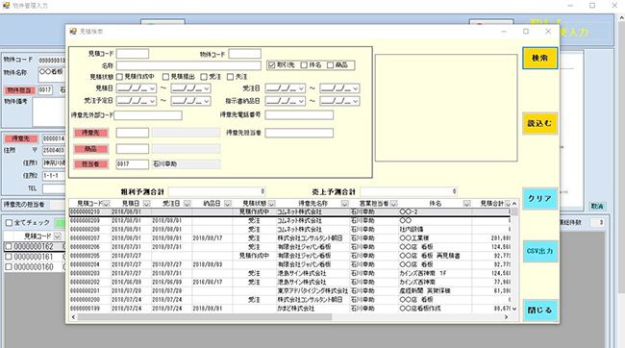Image resolution: width=625 pixels, height=348 pixels.
Task: Check row 0000000160 in the background list
Action: tap(9, 267)
